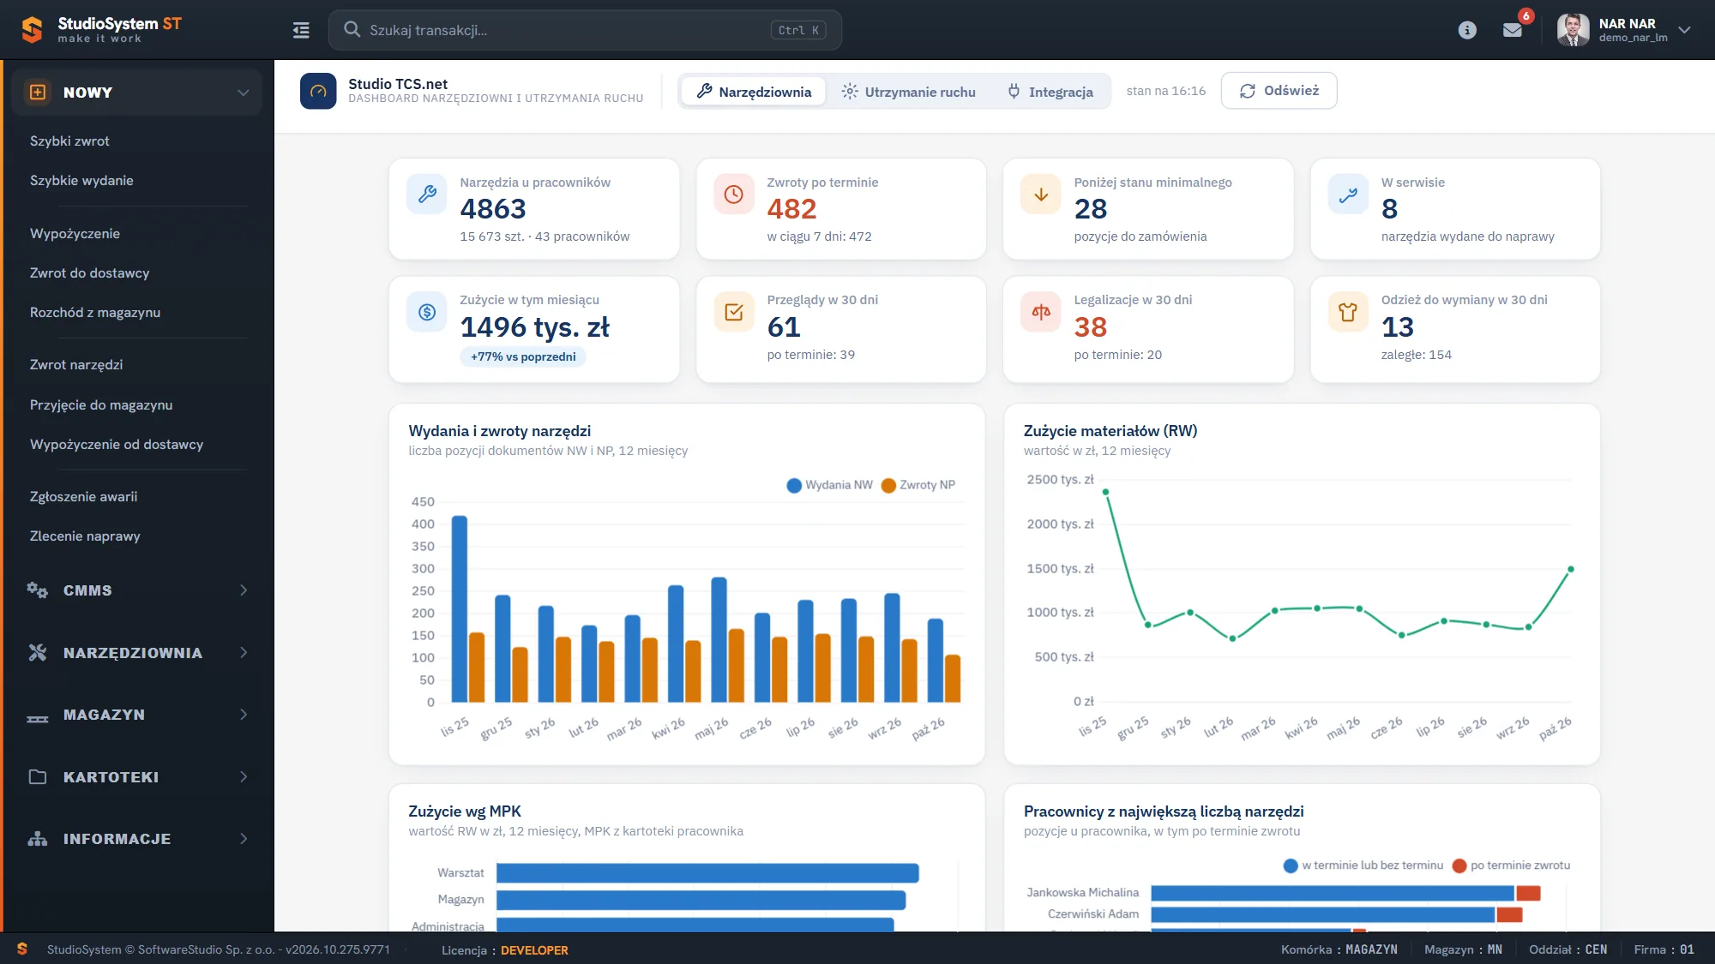
Task: Open Zwrot narzędzi link
Action: 76,364
